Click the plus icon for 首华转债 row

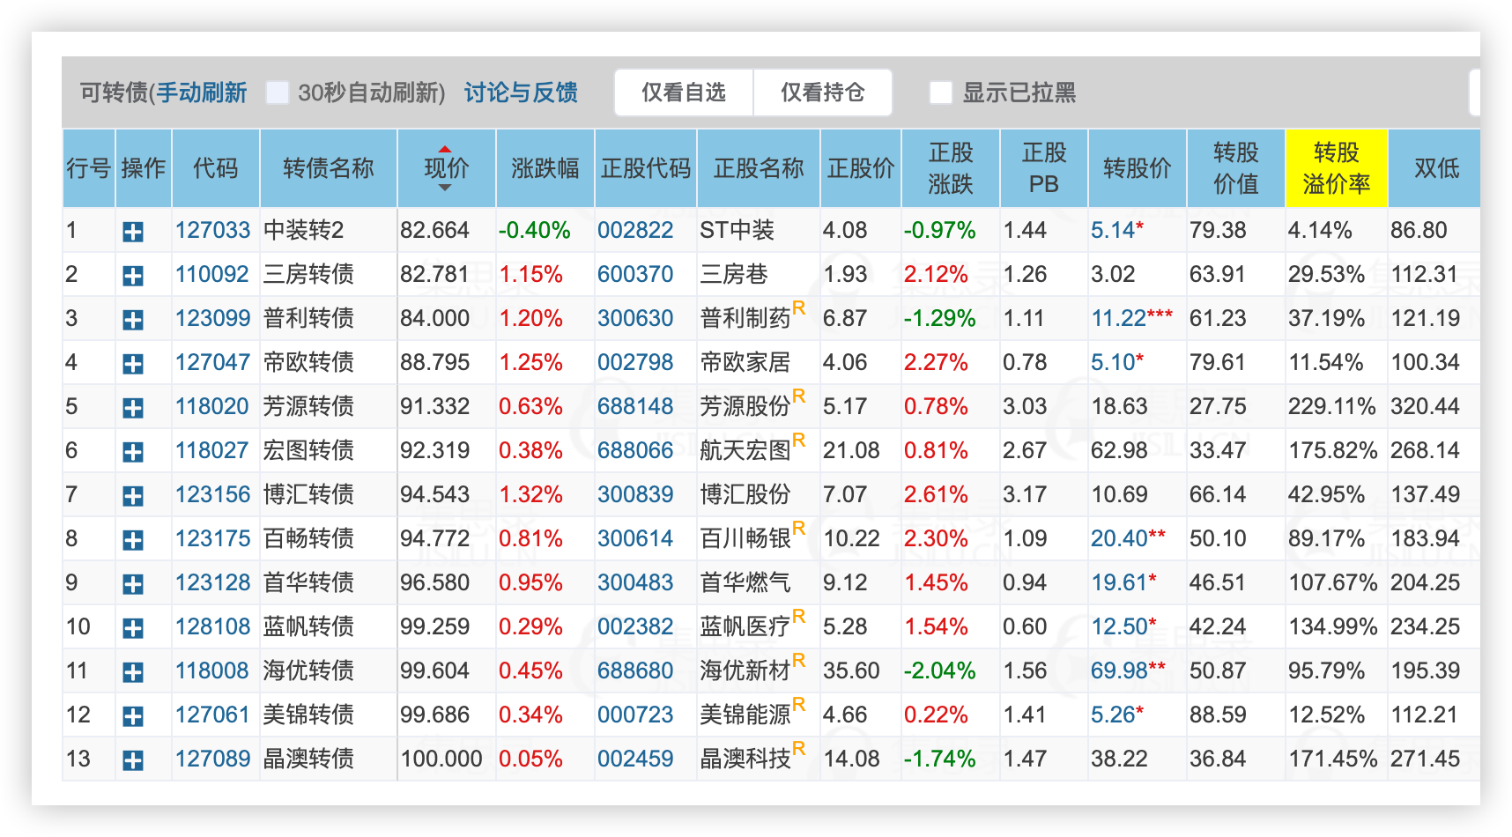(x=133, y=584)
